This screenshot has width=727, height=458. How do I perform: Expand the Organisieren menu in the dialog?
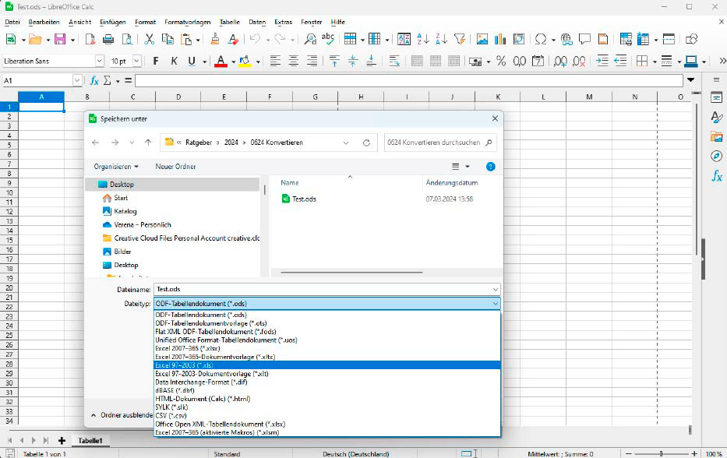[117, 166]
